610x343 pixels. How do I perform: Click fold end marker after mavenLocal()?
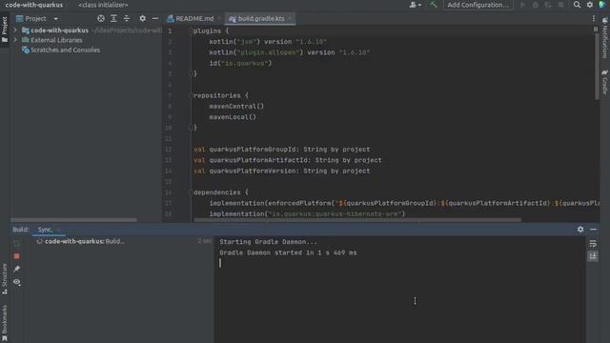[x=191, y=127]
